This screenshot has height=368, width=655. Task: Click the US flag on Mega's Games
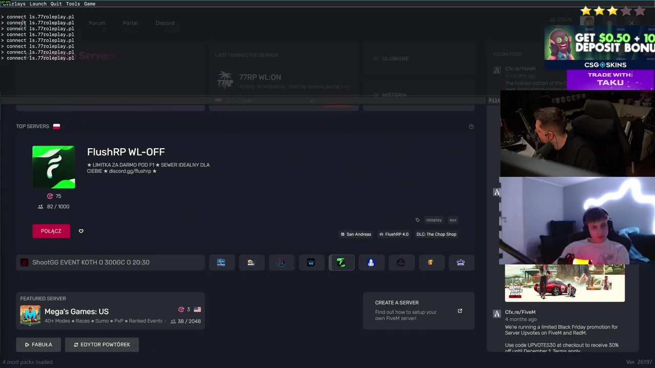198,310
